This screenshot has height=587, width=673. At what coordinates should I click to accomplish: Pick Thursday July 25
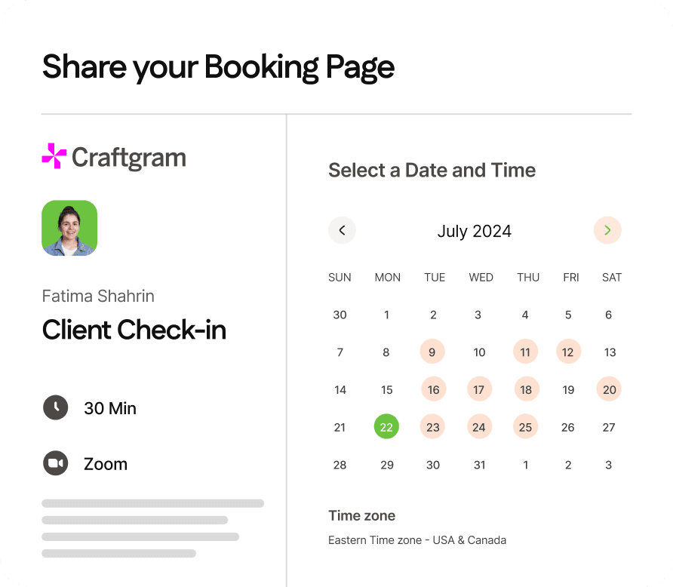pos(525,426)
